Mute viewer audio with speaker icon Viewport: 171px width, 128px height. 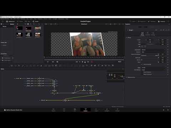[57, 62]
